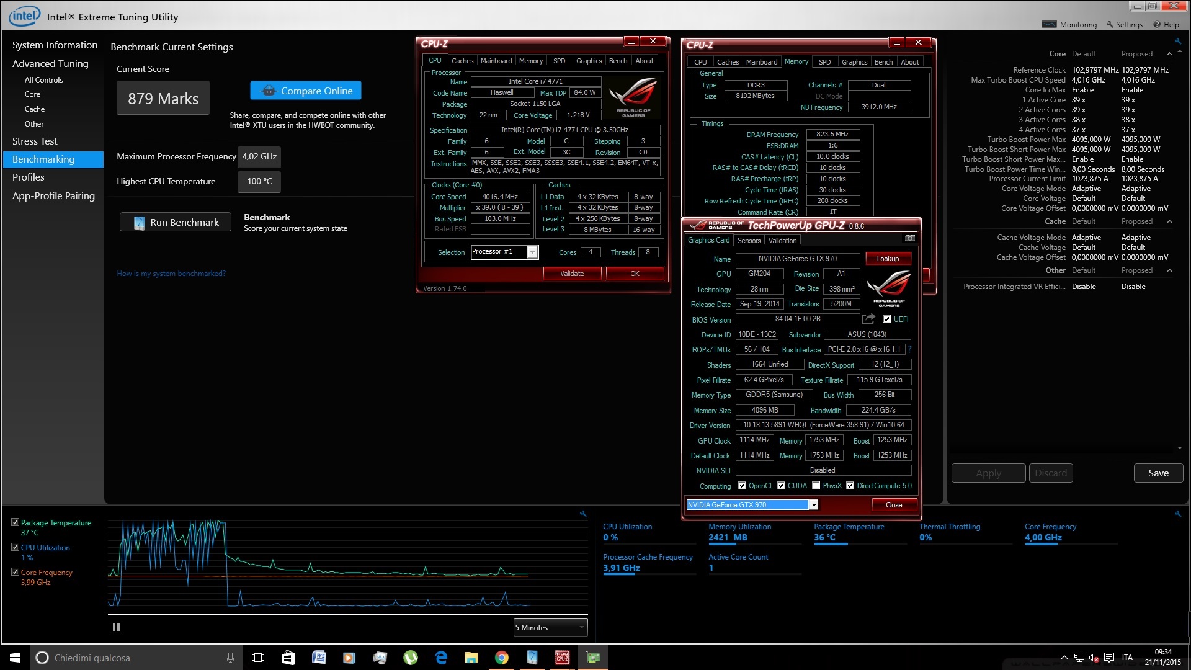
Task: Collapse the Core settings section
Action: point(1170,54)
